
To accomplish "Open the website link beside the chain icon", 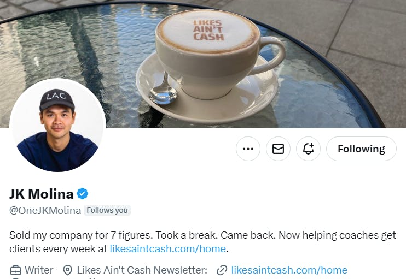I will coord(289,270).
